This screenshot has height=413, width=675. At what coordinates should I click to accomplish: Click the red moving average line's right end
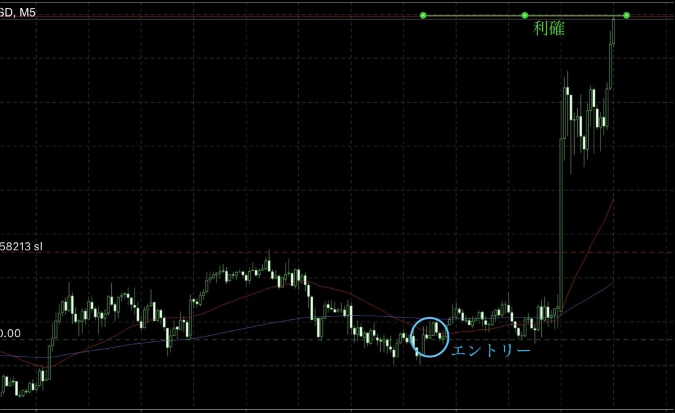[613, 199]
